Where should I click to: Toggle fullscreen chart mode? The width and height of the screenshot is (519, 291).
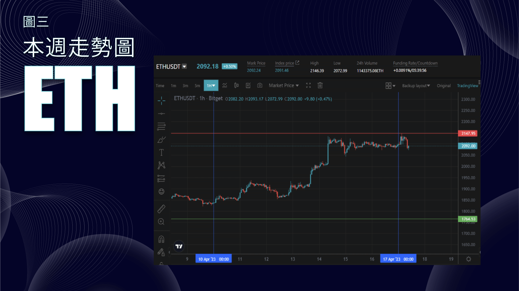point(308,85)
